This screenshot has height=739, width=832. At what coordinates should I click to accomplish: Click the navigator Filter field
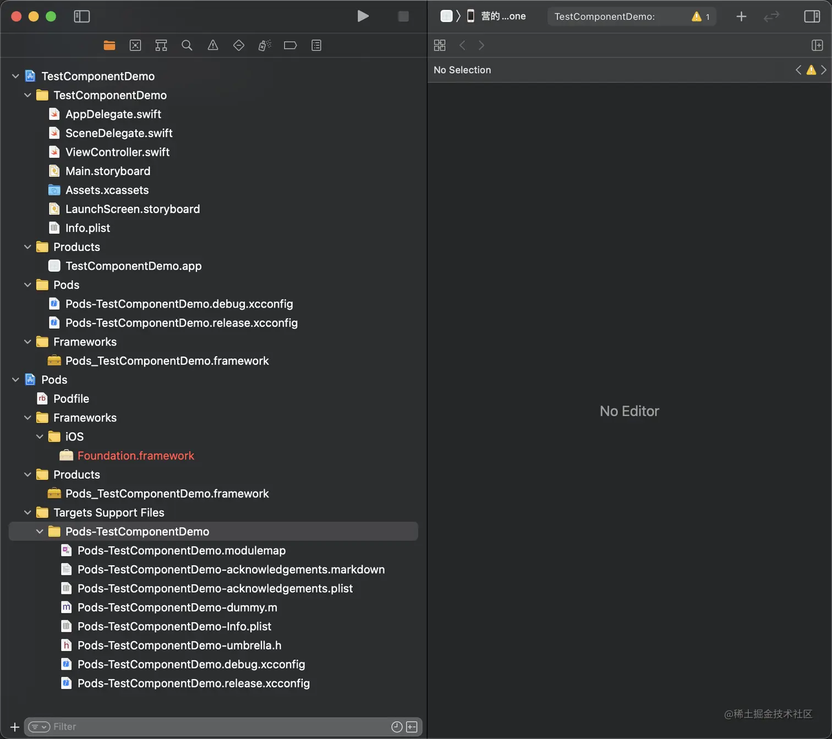click(222, 727)
